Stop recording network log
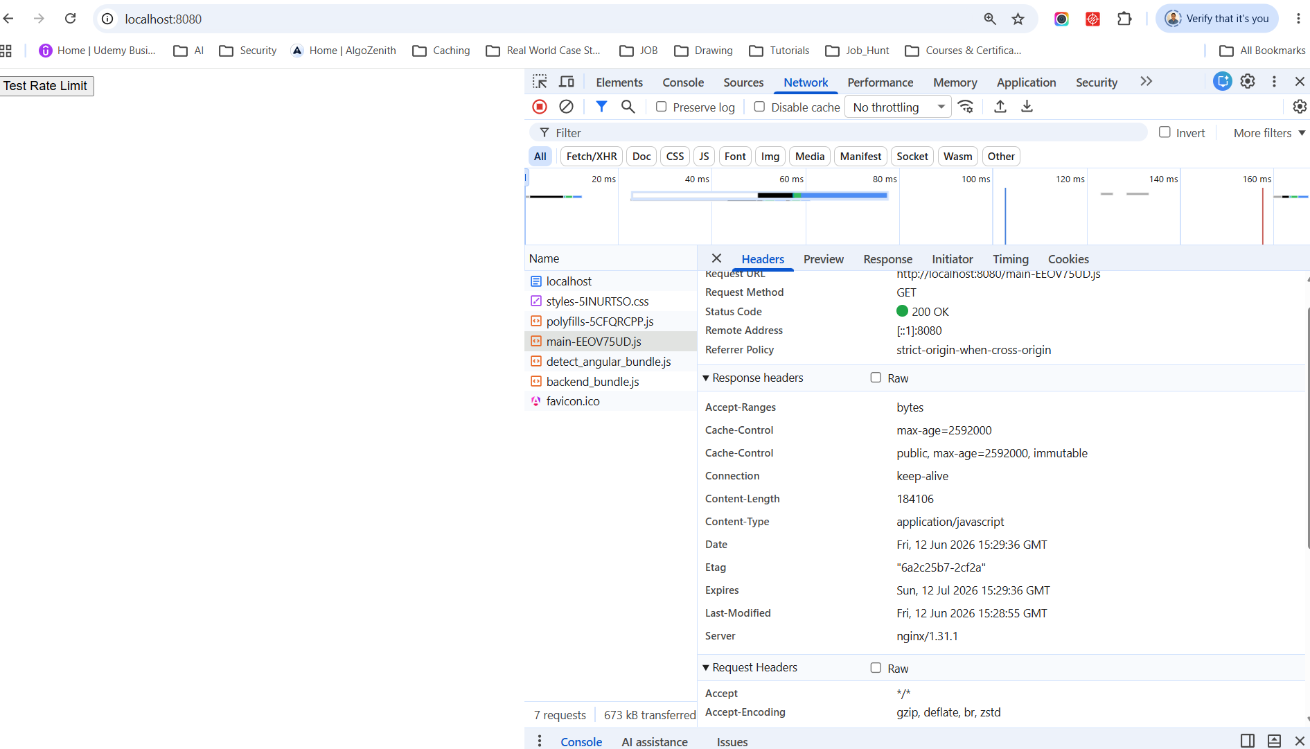The image size is (1310, 749). [x=540, y=107]
